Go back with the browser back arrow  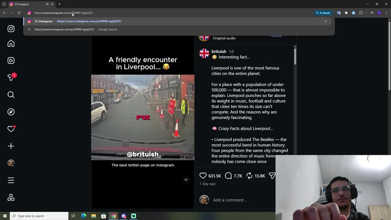(4, 13)
